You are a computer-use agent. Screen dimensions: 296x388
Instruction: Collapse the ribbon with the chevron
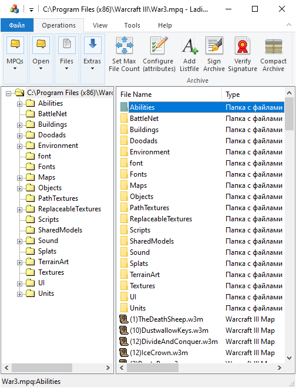288,25
